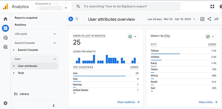Open the account selector dropdown arrow
Image resolution: width=222 pixels, height=109 pixels.
[66, 8]
